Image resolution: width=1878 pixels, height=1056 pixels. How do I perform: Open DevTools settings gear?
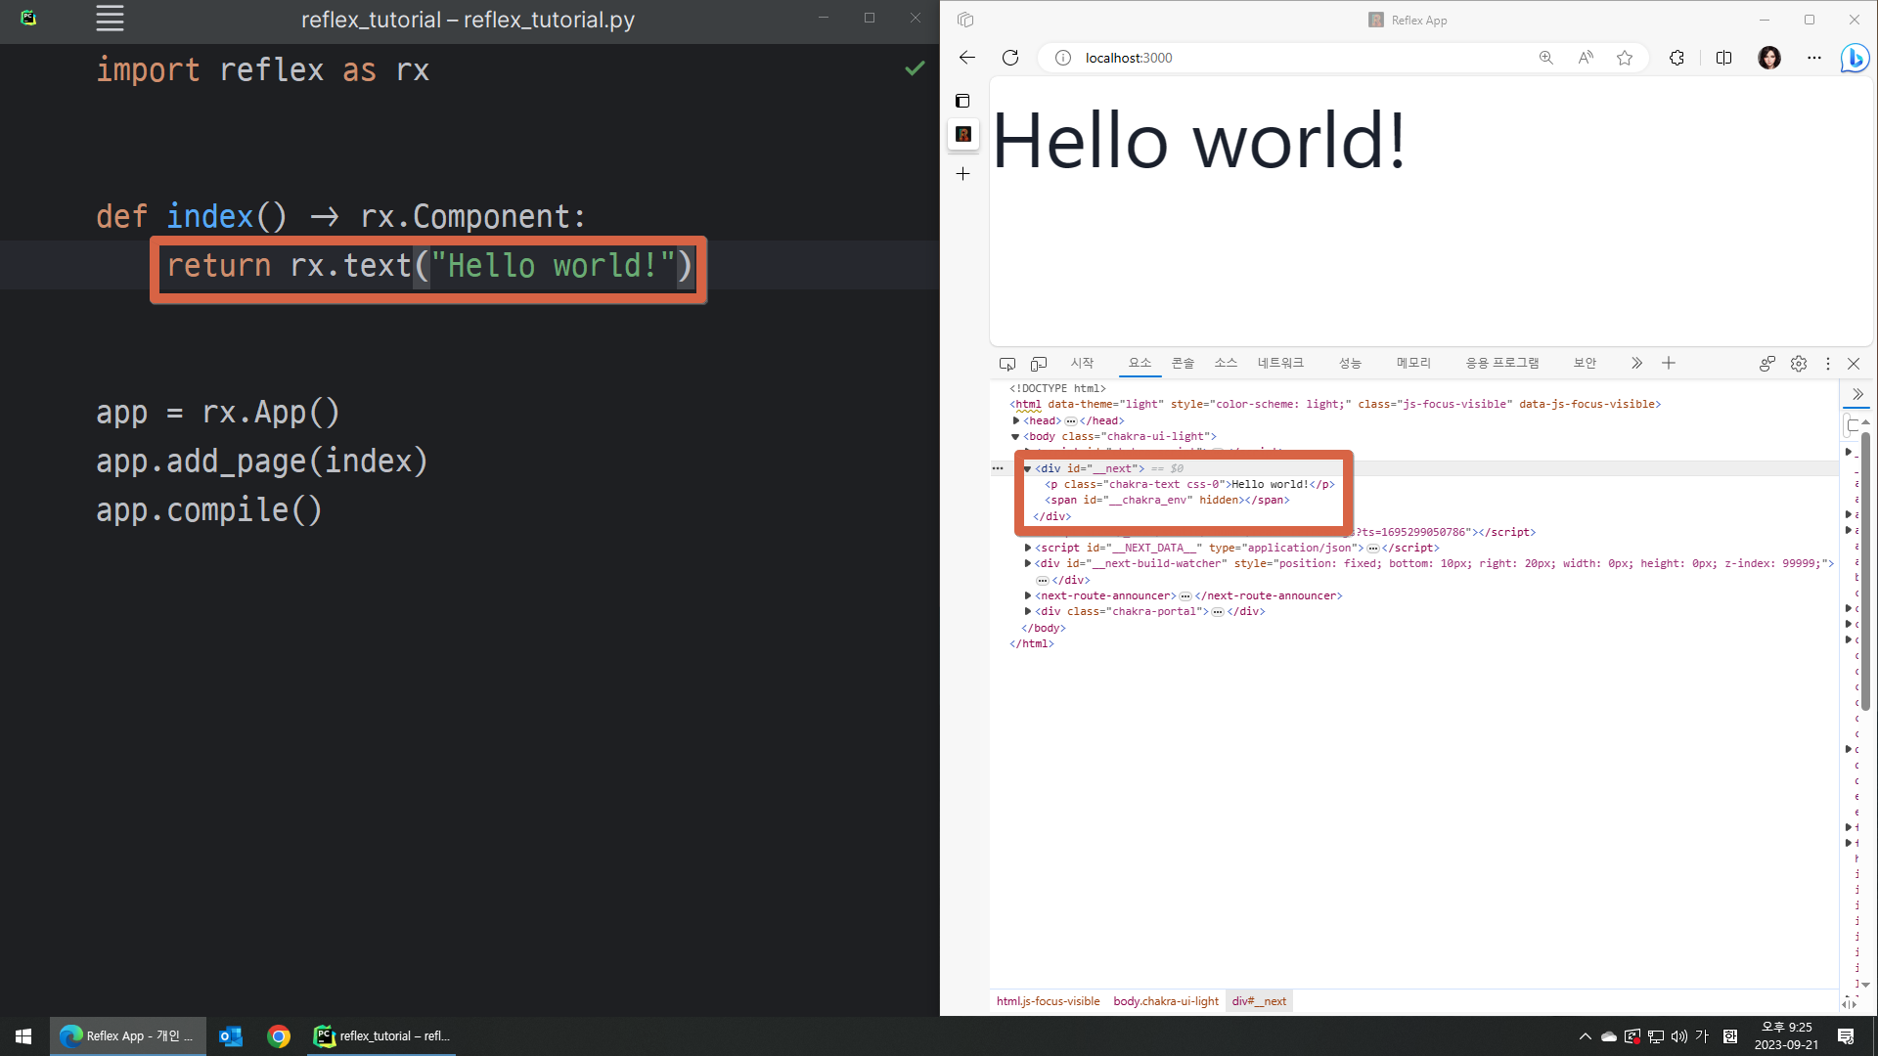(1798, 364)
